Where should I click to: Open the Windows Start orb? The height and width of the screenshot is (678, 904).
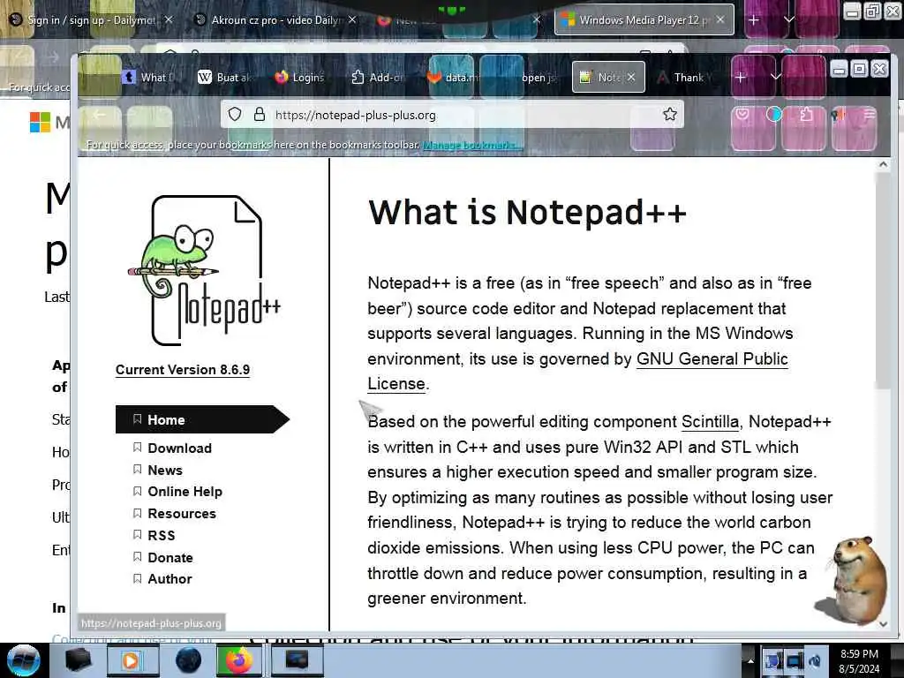pyautogui.click(x=23, y=660)
